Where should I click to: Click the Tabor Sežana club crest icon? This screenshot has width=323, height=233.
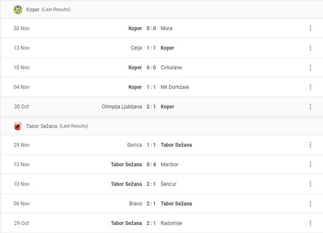18,126
